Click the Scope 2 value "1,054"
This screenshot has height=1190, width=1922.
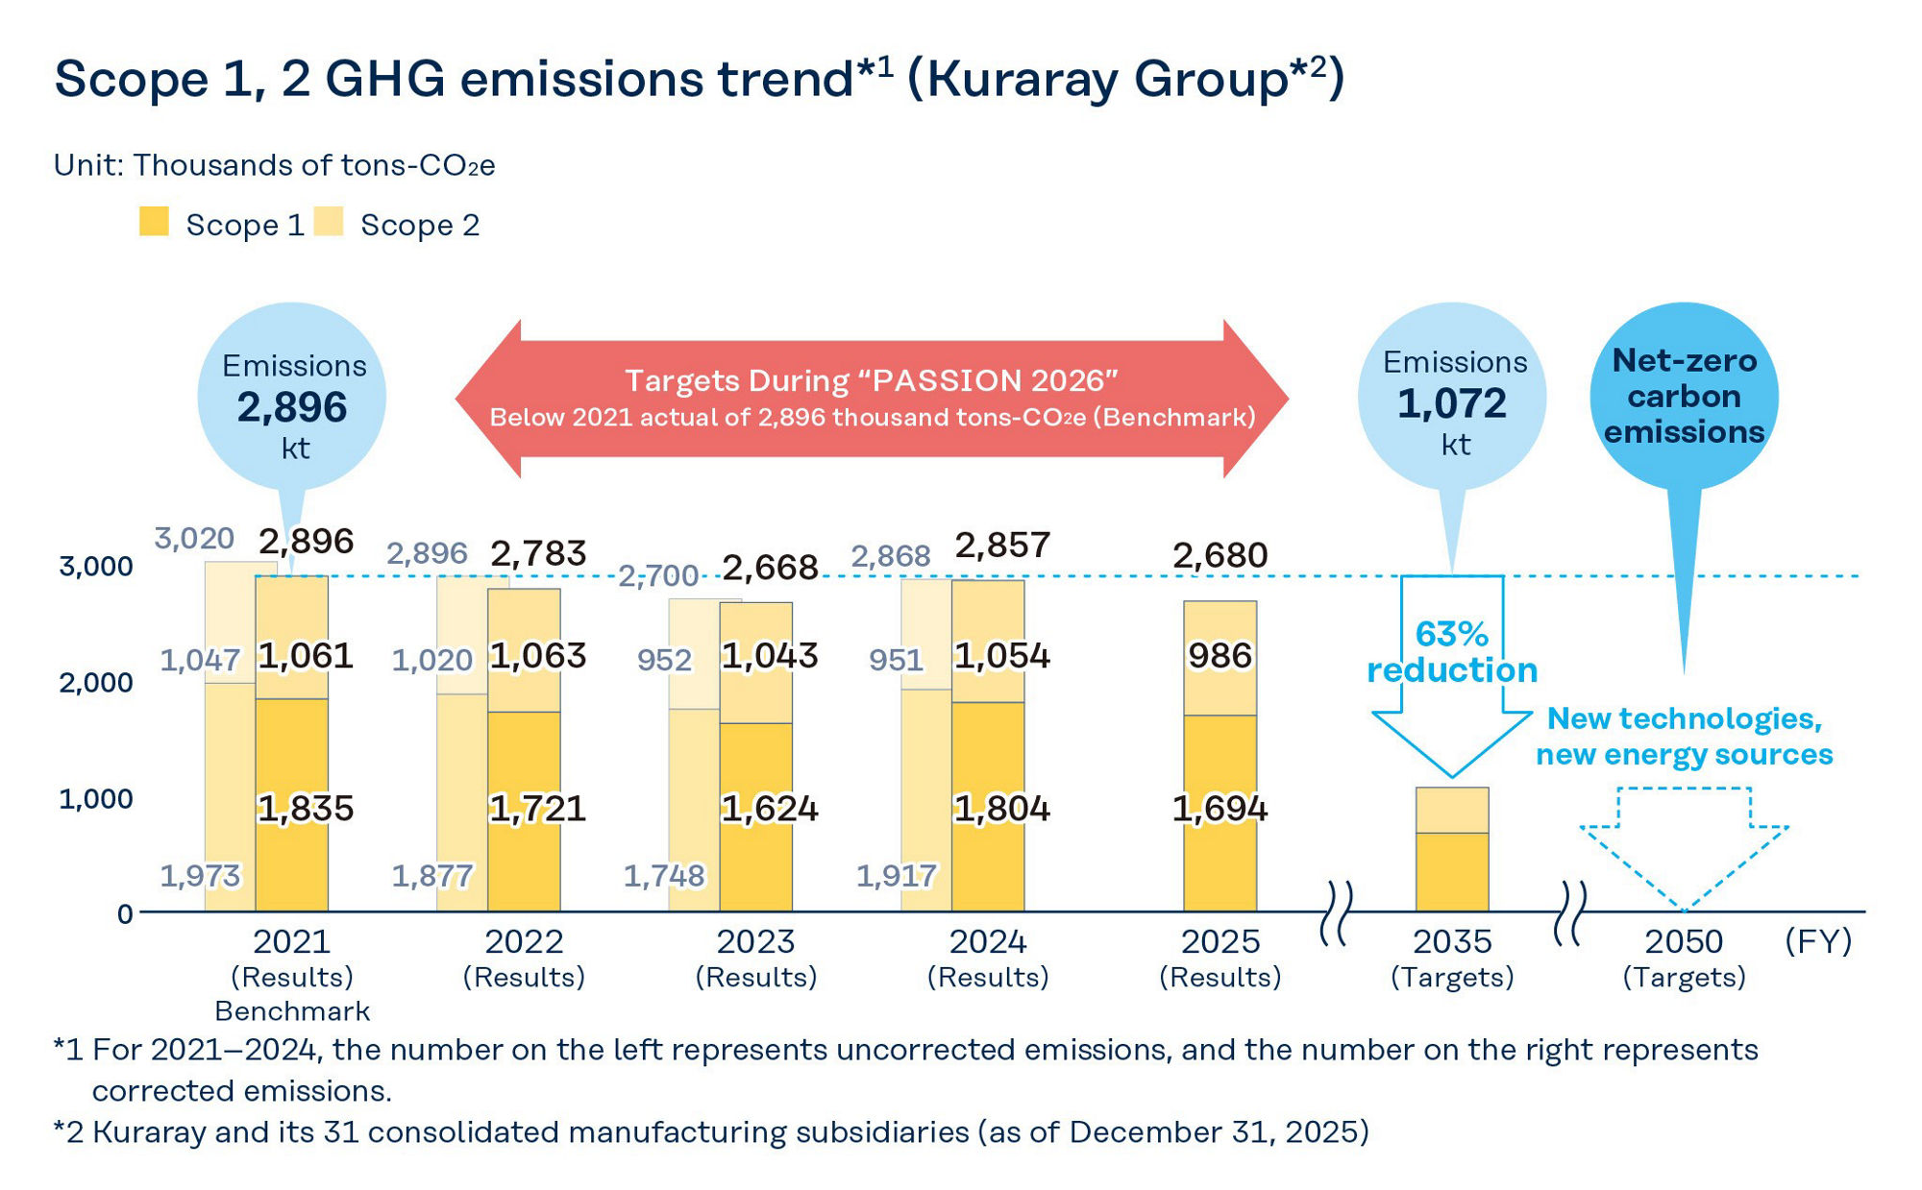pyautogui.click(x=1002, y=656)
